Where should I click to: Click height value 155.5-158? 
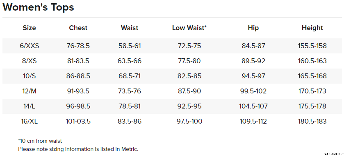pos(312,46)
